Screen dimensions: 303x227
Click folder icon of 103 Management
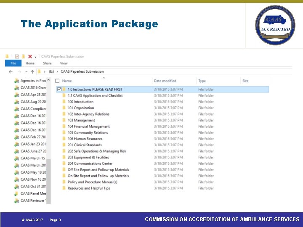click(64, 120)
